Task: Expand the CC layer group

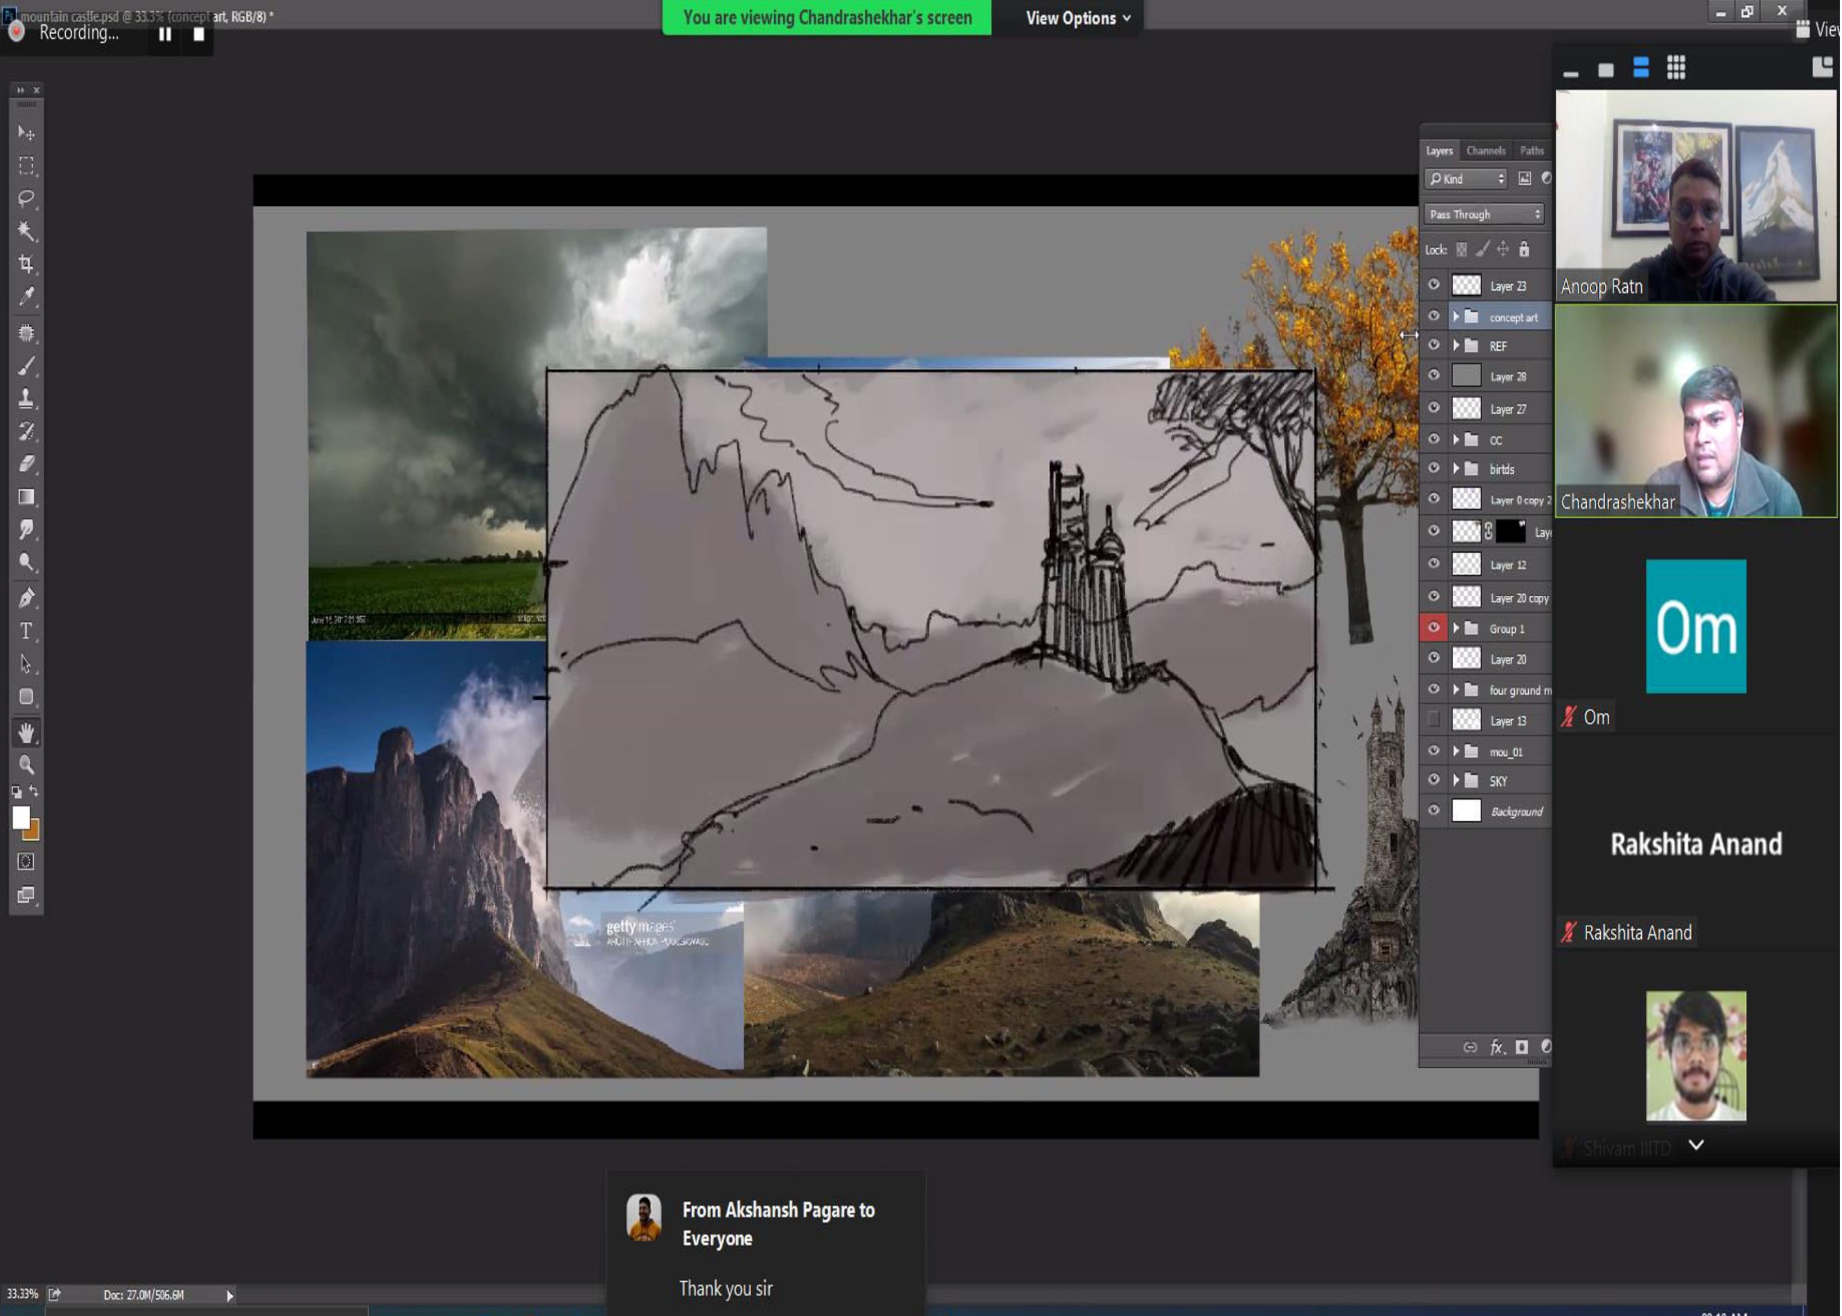Action: click(x=1456, y=439)
